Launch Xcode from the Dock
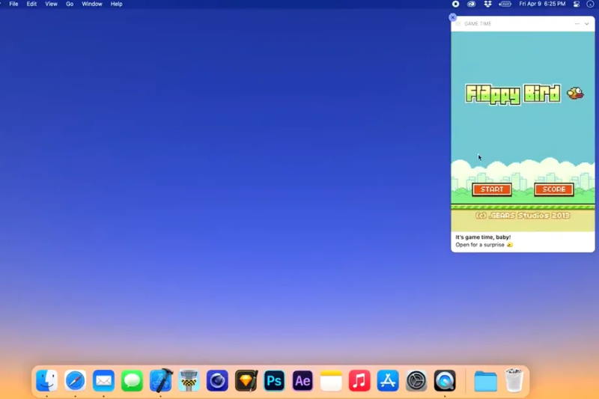The height and width of the screenshot is (399, 599). [160, 381]
